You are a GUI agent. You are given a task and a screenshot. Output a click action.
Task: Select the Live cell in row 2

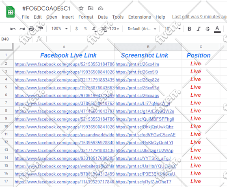click(201, 64)
